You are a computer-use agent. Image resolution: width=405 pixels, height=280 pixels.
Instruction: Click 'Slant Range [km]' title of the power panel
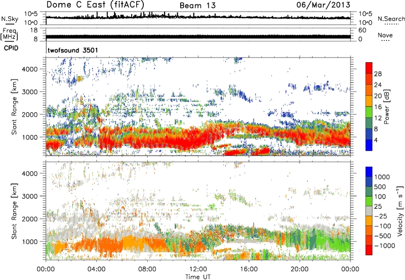click(x=14, y=107)
